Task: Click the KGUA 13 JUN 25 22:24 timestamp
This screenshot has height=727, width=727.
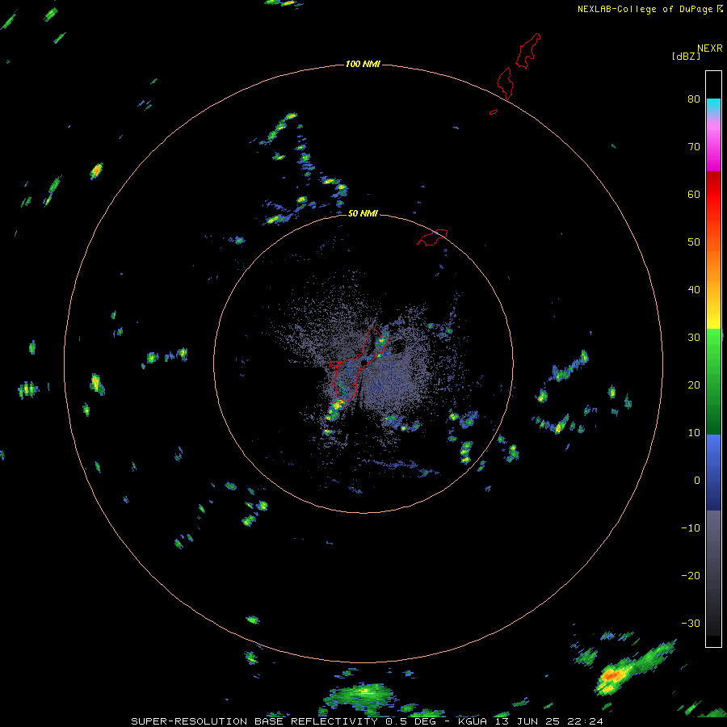Action: click(531, 721)
